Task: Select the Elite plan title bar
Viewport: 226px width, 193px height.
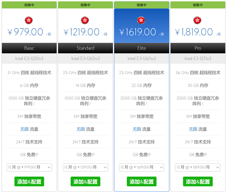Action: (x=142, y=48)
